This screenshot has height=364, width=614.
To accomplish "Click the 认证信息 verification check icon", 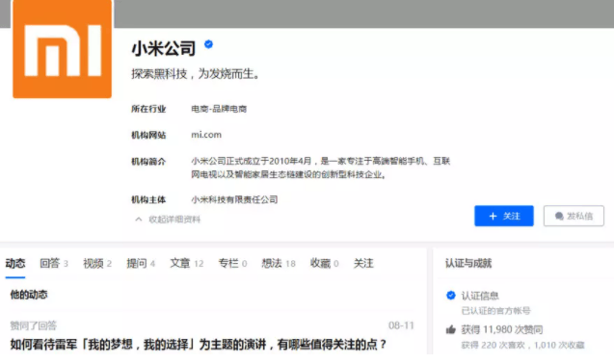I will click(x=451, y=295).
